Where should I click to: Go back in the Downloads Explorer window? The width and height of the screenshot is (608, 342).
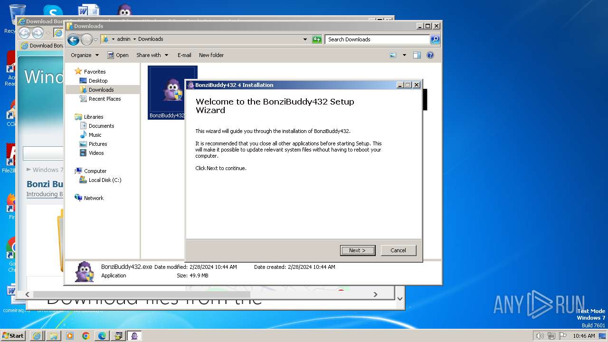click(73, 40)
